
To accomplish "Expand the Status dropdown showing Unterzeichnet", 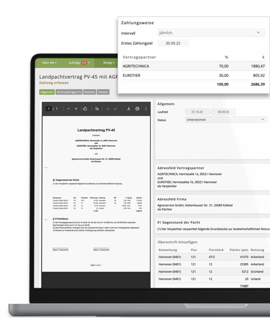I will tap(227, 120).
